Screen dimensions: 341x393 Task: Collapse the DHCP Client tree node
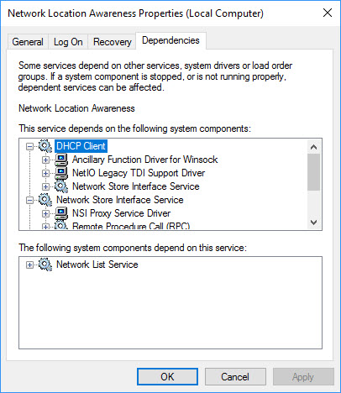[x=29, y=146]
